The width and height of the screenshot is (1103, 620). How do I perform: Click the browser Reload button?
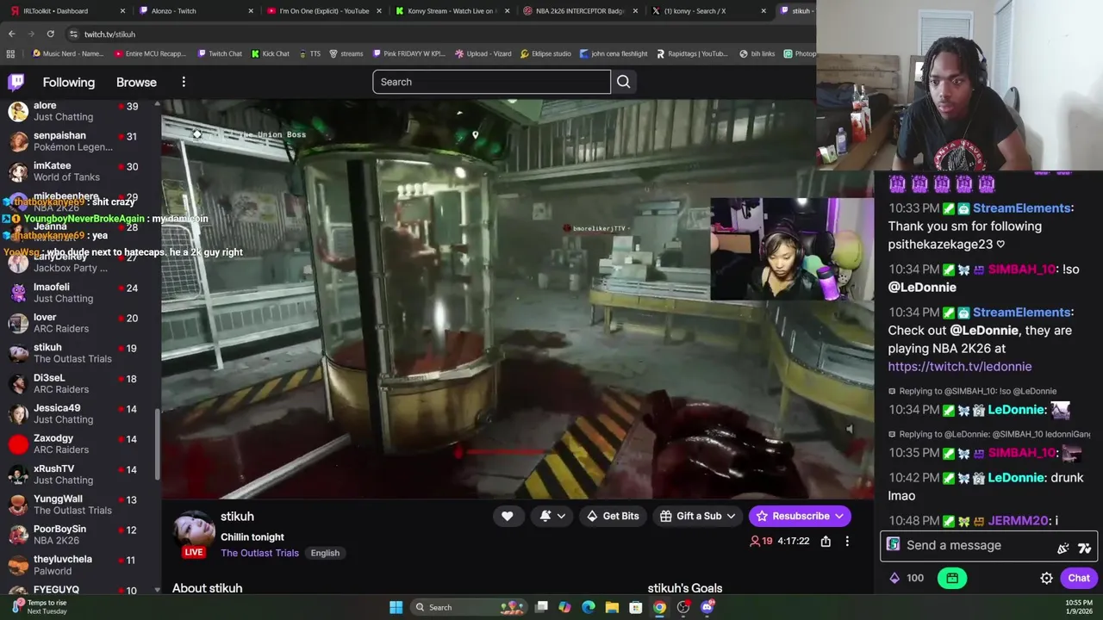pyautogui.click(x=51, y=34)
